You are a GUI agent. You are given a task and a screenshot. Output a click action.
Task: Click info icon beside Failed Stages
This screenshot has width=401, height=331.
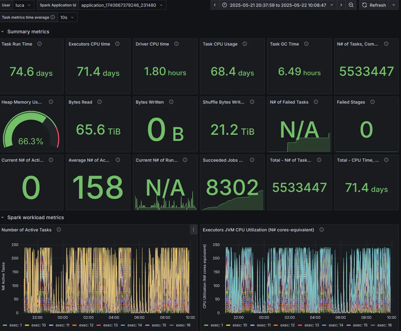coord(373,102)
